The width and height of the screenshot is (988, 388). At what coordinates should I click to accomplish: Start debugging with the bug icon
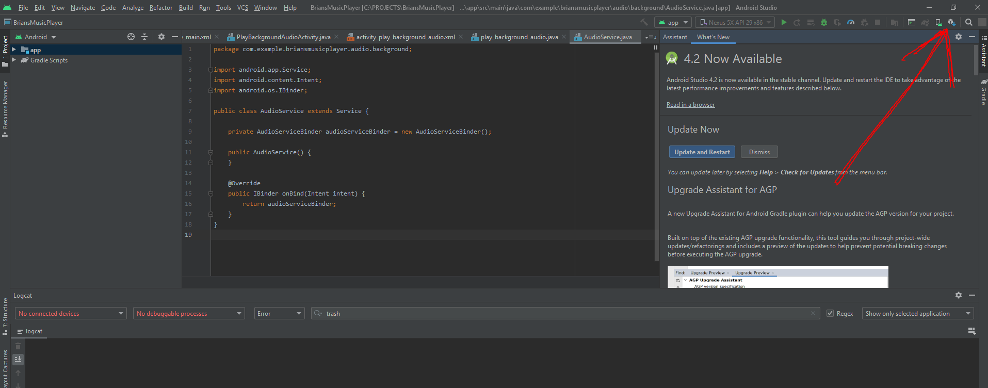pos(824,22)
